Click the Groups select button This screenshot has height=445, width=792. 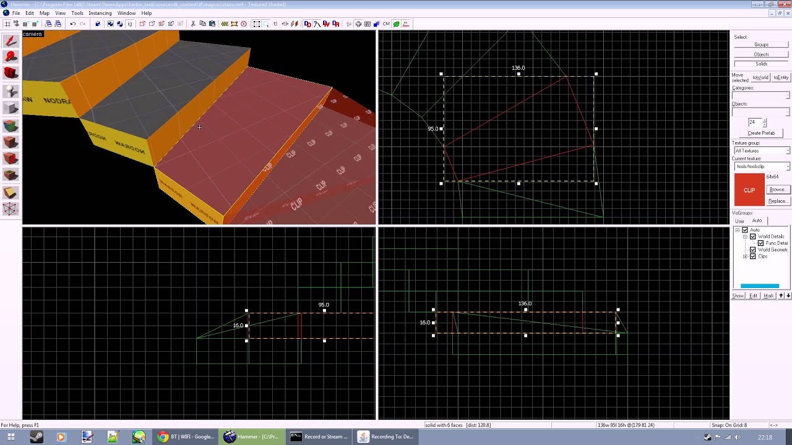pos(761,44)
